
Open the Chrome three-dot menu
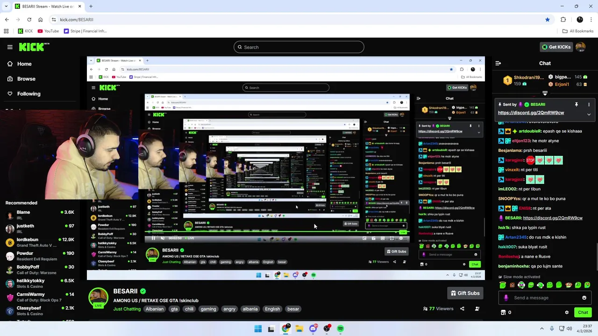[x=592, y=20]
